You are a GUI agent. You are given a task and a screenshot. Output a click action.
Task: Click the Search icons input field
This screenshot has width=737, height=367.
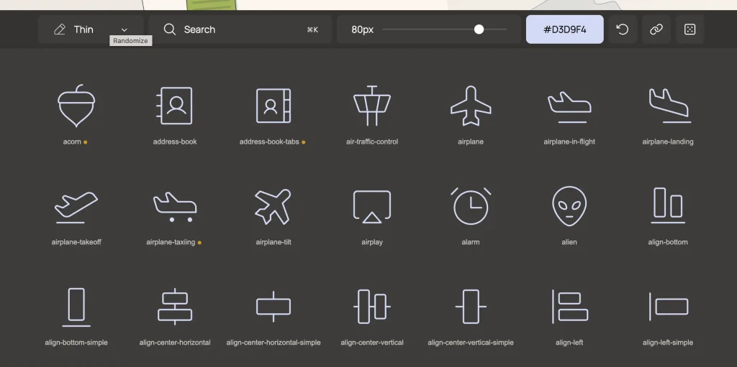240,29
